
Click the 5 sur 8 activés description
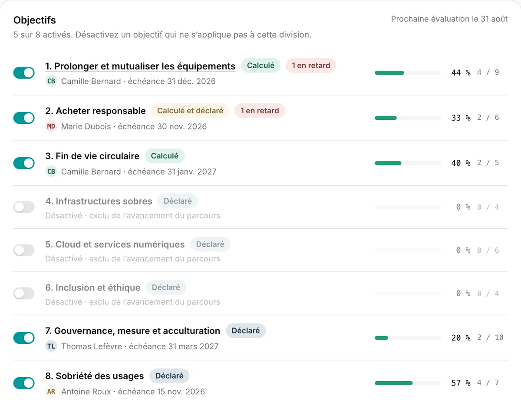coord(162,35)
